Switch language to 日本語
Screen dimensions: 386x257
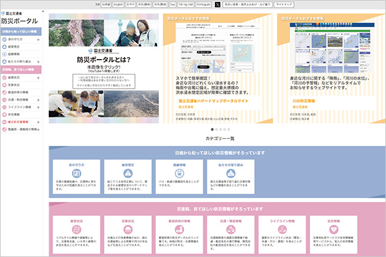106,4
